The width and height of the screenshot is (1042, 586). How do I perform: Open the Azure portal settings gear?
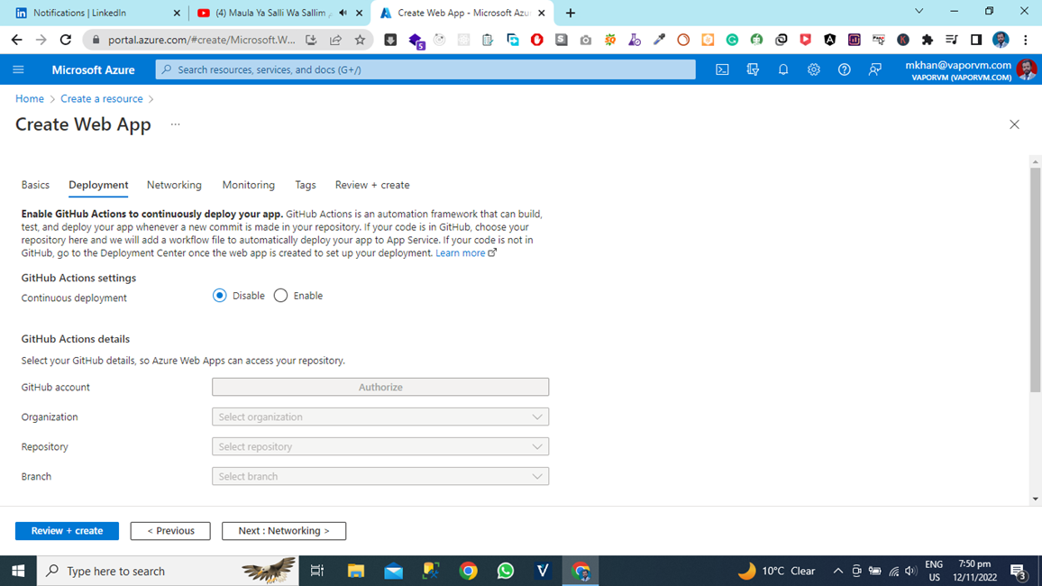click(813, 69)
